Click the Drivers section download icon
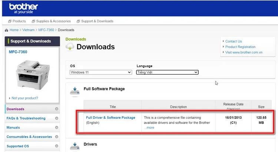 [75, 145]
